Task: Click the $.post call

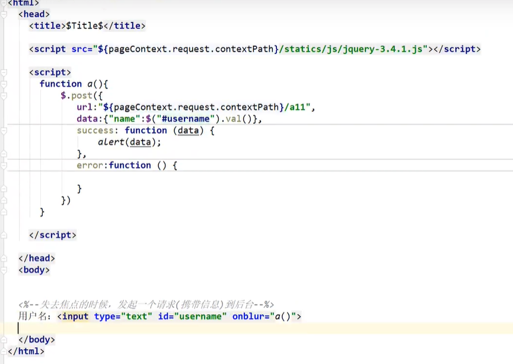Action: coord(77,96)
